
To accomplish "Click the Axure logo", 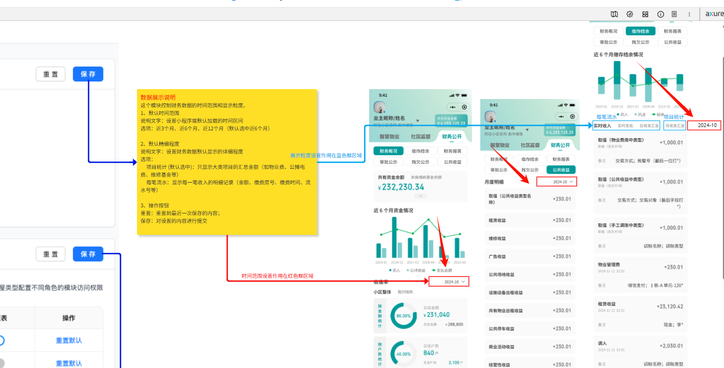I will (x=713, y=14).
